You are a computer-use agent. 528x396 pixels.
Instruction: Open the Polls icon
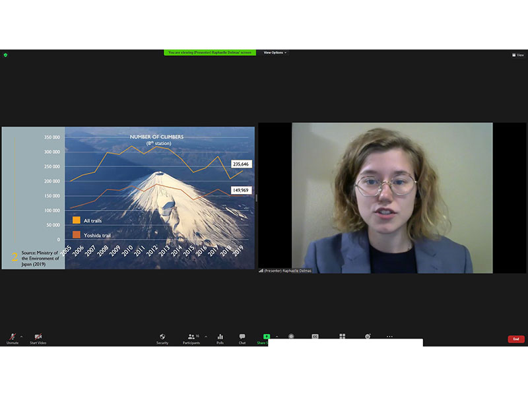220,338
